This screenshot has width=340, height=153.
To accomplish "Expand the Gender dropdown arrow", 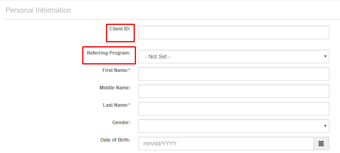I will pyautogui.click(x=325, y=126).
